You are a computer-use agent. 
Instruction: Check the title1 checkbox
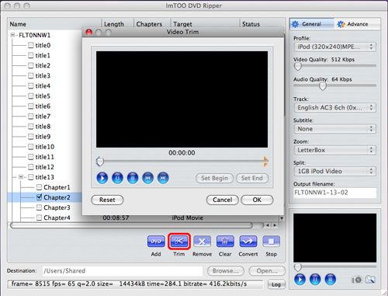(31, 55)
